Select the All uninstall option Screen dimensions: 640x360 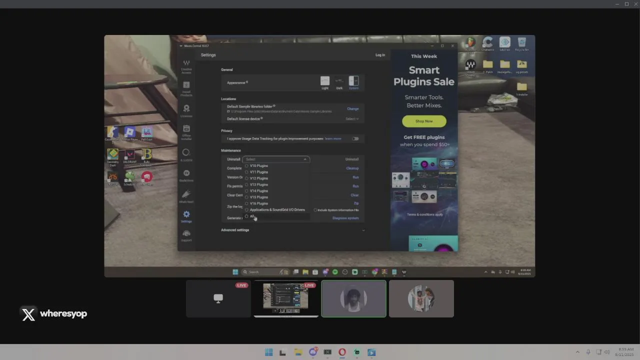(x=252, y=216)
